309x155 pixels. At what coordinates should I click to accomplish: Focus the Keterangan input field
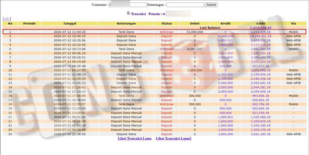185,5
